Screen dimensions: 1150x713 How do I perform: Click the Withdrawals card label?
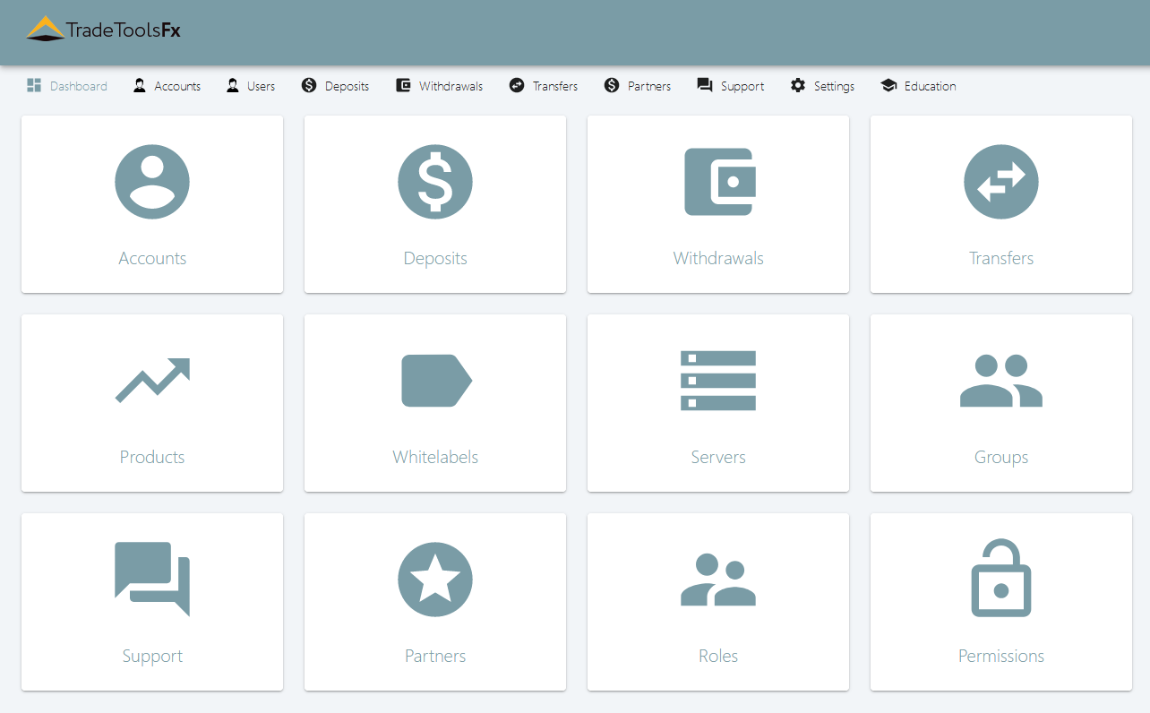(717, 258)
